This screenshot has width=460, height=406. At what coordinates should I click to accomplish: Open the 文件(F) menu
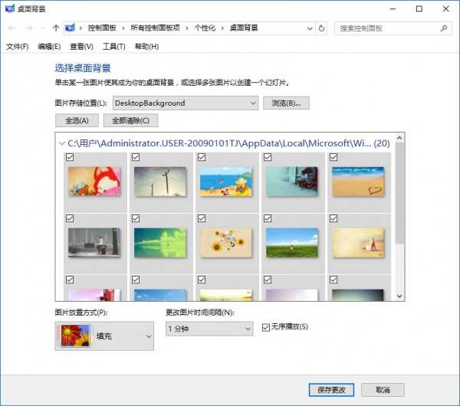pyautogui.click(x=17, y=47)
